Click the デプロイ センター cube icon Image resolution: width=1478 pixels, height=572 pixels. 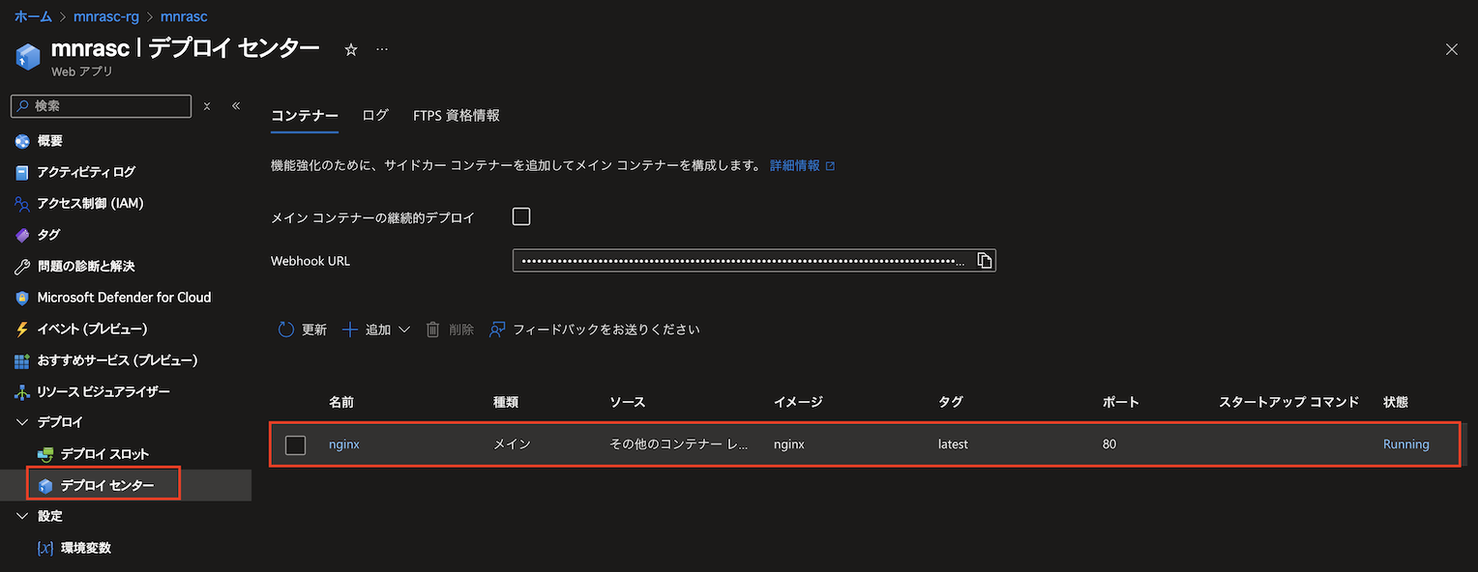click(44, 485)
